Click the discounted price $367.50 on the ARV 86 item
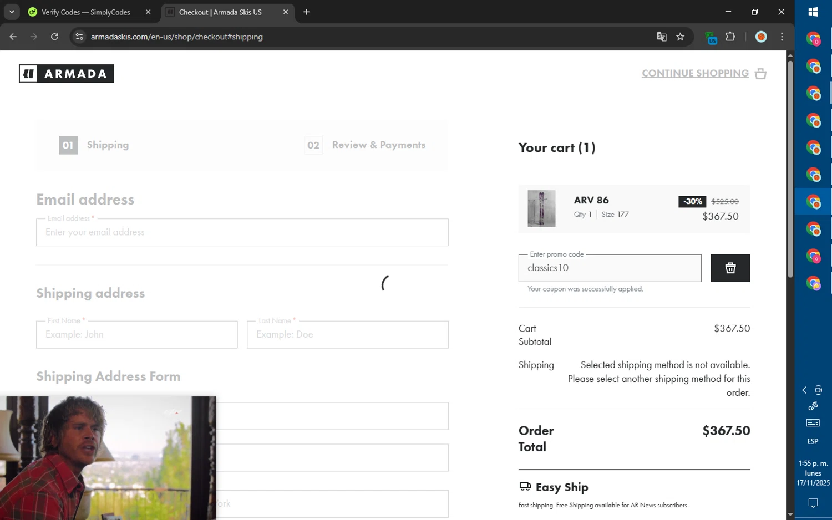832x520 pixels. pyautogui.click(x=721, y=216)
